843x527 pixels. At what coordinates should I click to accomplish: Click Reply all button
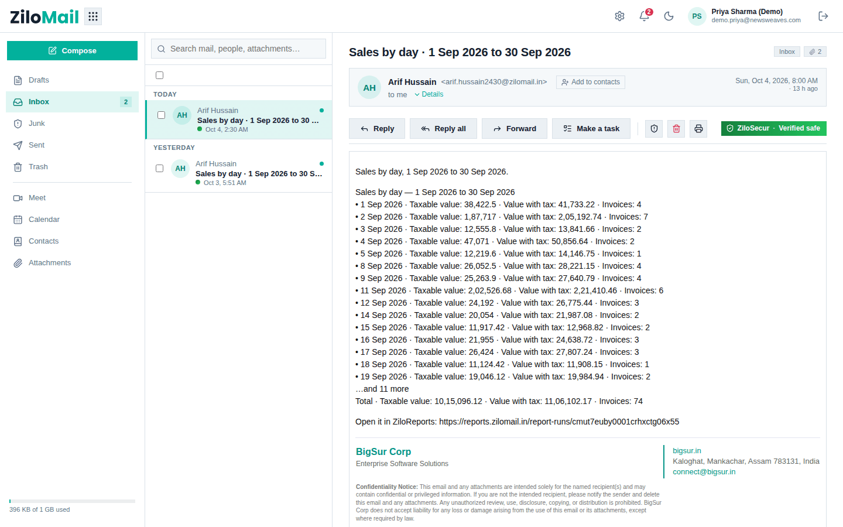pyautogui.click(x=443, y=129)
